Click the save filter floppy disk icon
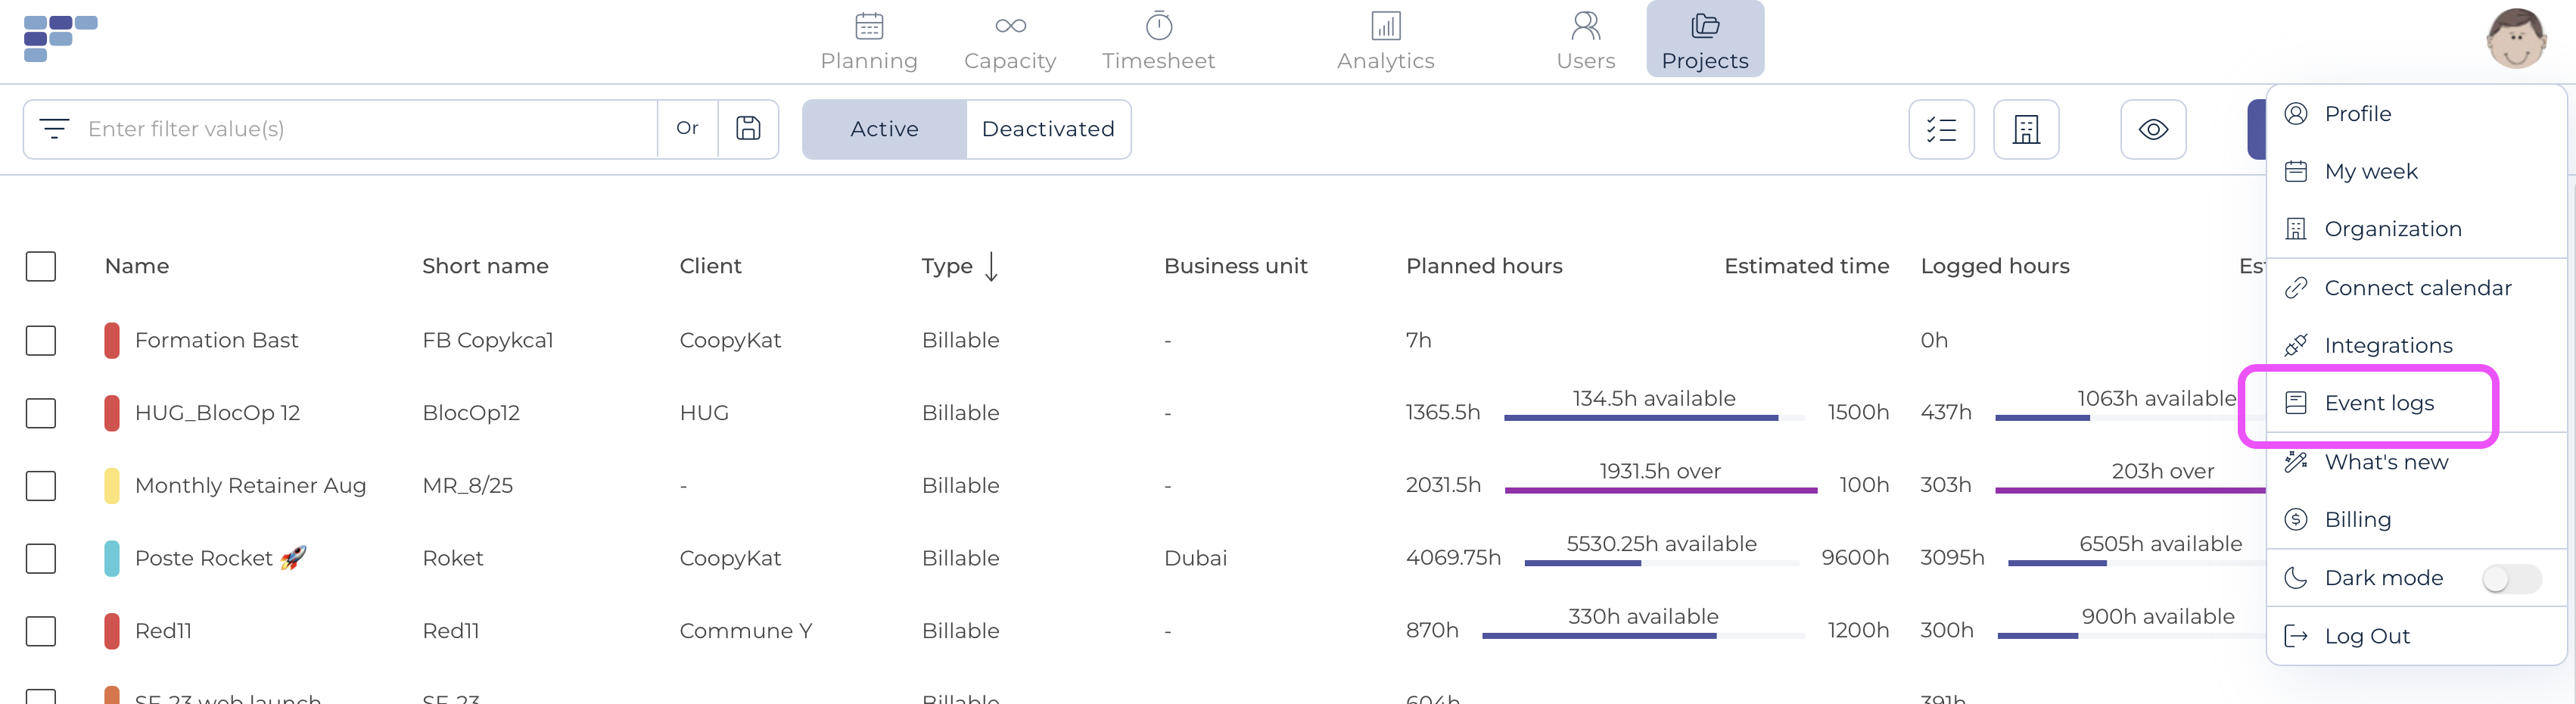The image size is (2576, 704). [748, 128]
